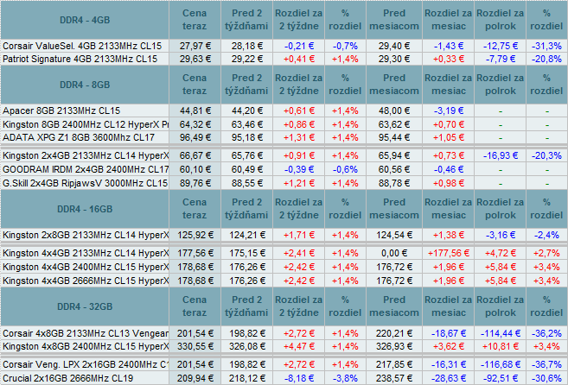Click Pred 2 týždňami header in DDR4 - 8GB section
Viewport: 568px width, 385px height.
coord(246,85)
